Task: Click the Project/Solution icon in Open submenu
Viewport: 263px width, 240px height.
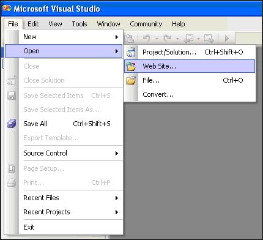Action: click(131, 52)
